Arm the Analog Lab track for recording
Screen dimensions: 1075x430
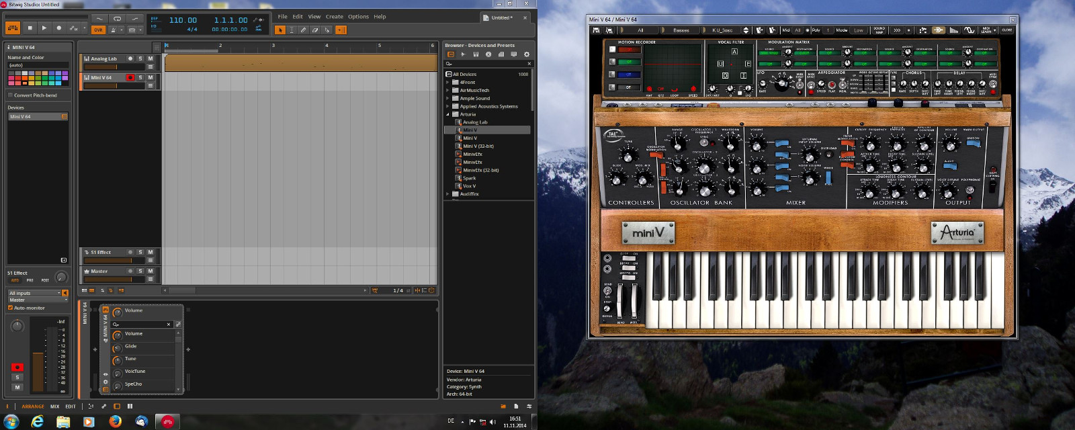130,58
